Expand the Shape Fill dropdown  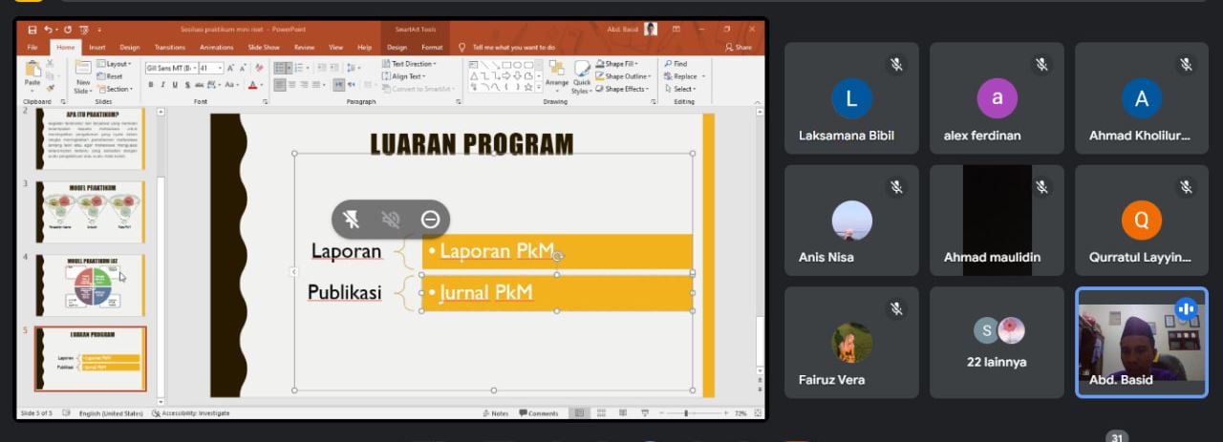point(620,64)
